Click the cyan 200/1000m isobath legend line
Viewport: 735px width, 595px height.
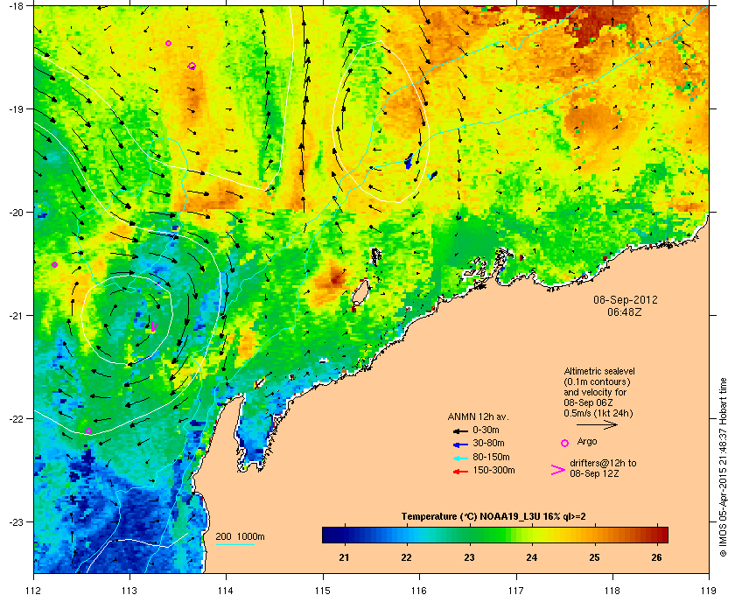click(x=234, y=545)
